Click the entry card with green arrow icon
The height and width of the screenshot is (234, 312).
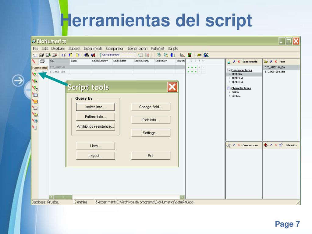tap(48, 55)
